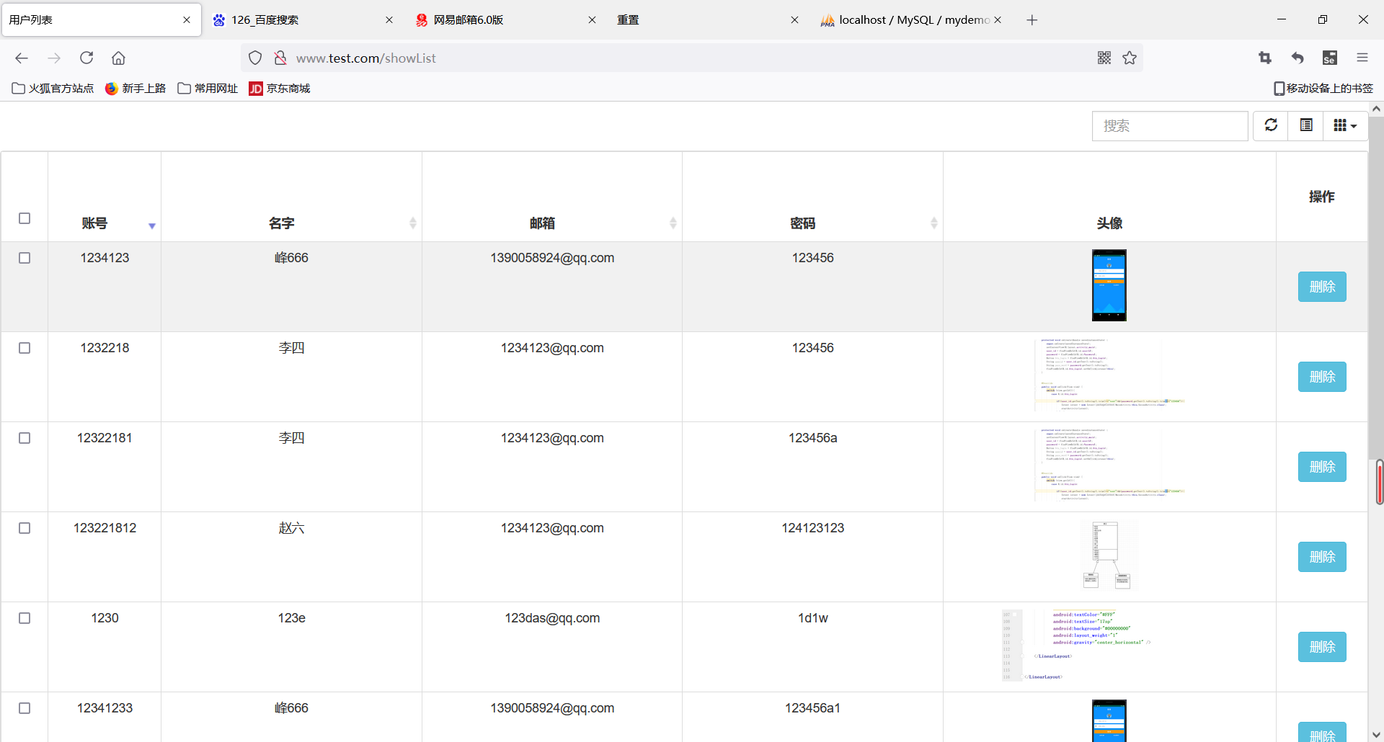Open the 京东商城 bookmark
1384x742 pixels.
280,89
